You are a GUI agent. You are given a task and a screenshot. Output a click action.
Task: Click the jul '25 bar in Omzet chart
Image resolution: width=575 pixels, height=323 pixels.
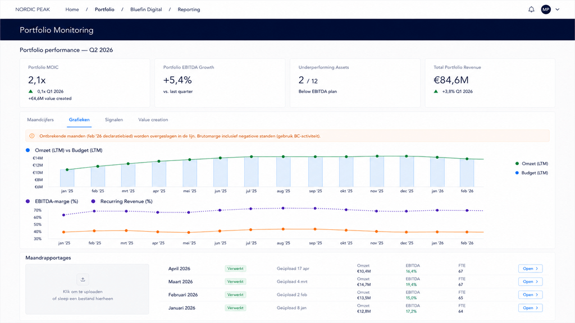pyautogui.click(x=251, y=172)
